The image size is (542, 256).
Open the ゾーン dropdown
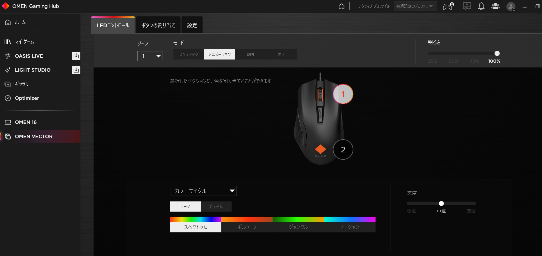pyautogui.click(x=150, y=56)
